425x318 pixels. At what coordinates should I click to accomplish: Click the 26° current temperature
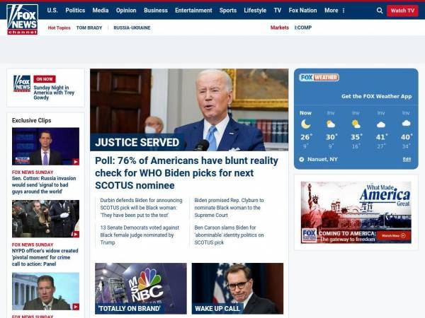pos(306,137)
